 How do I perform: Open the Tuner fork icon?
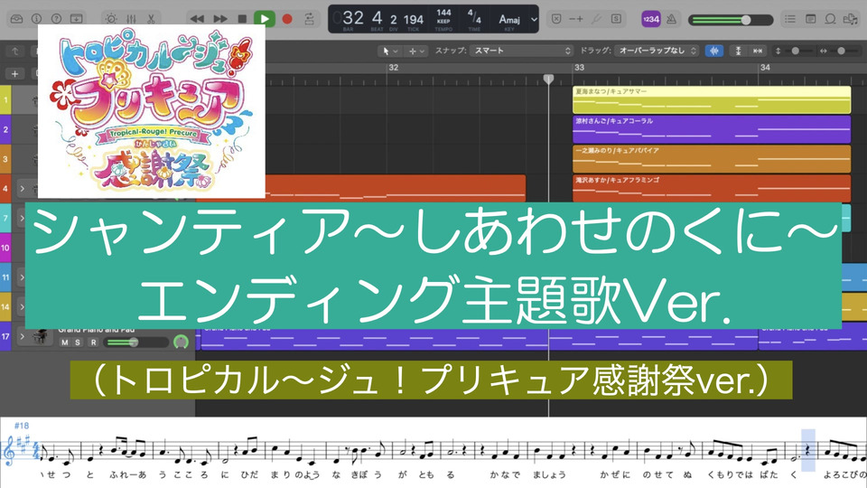596,19
